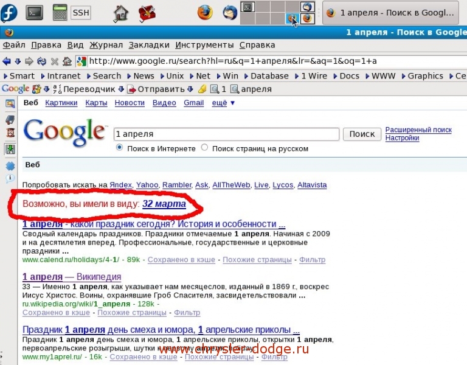Click the sidebar info bubble icon
Screen dimensions: 467x365
10,178
